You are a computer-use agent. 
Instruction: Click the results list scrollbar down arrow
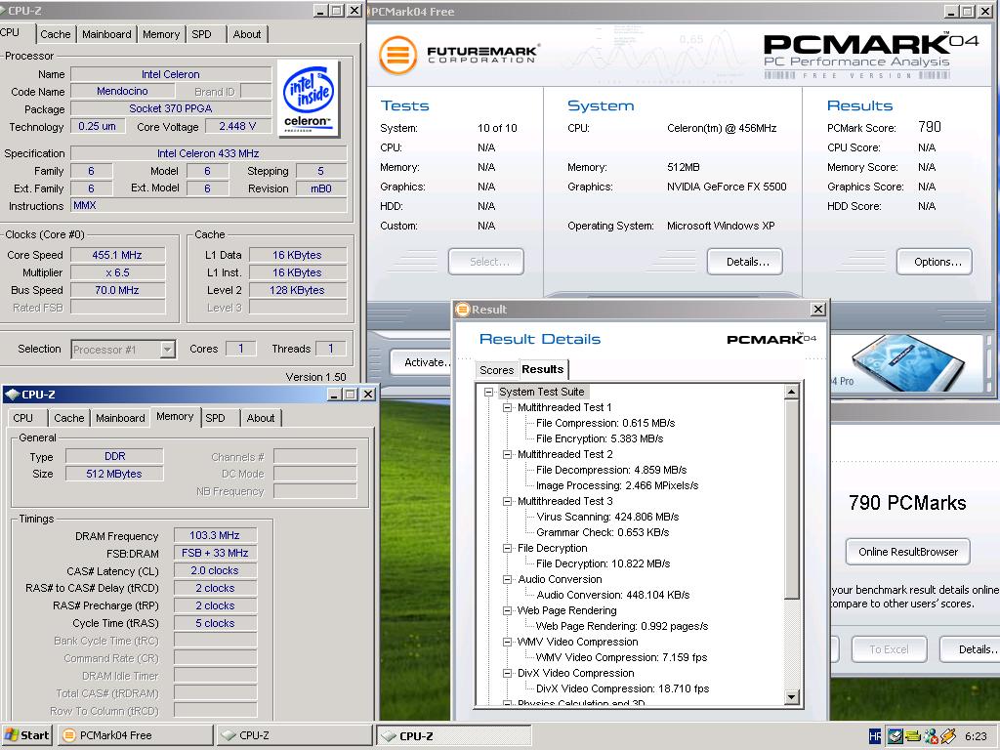[791, 696]
